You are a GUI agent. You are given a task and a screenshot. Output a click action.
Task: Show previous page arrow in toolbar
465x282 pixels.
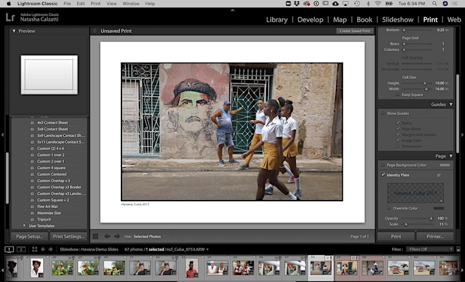pyautogui.click(x=107, y=236)
